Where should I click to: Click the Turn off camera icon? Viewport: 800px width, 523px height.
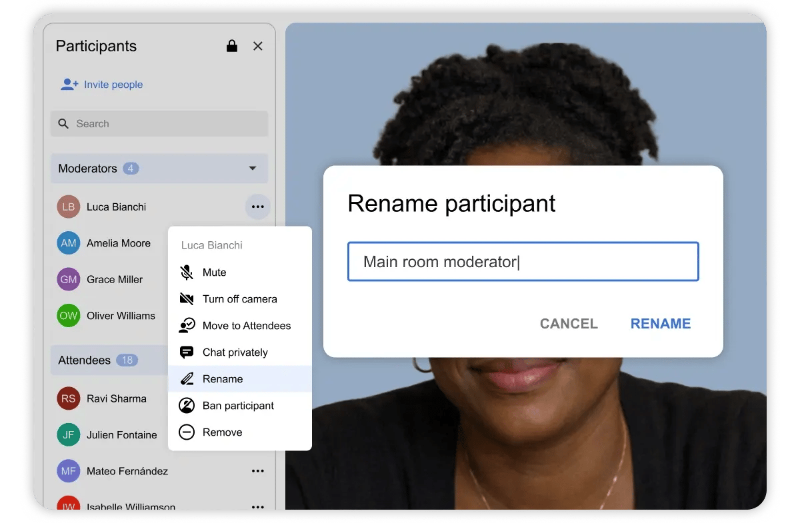pyautogui.click(x=187, y=298)
